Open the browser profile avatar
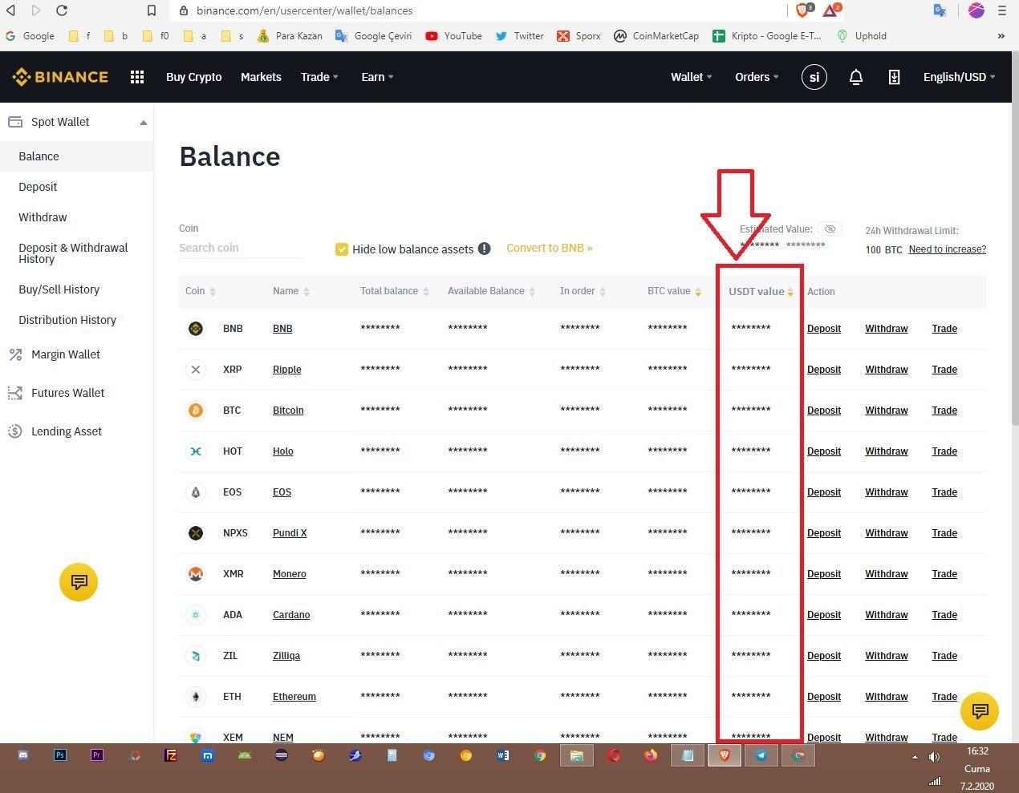Image resolution: width=1019 pixels, height=793 pixels. [x=976, y=10]
